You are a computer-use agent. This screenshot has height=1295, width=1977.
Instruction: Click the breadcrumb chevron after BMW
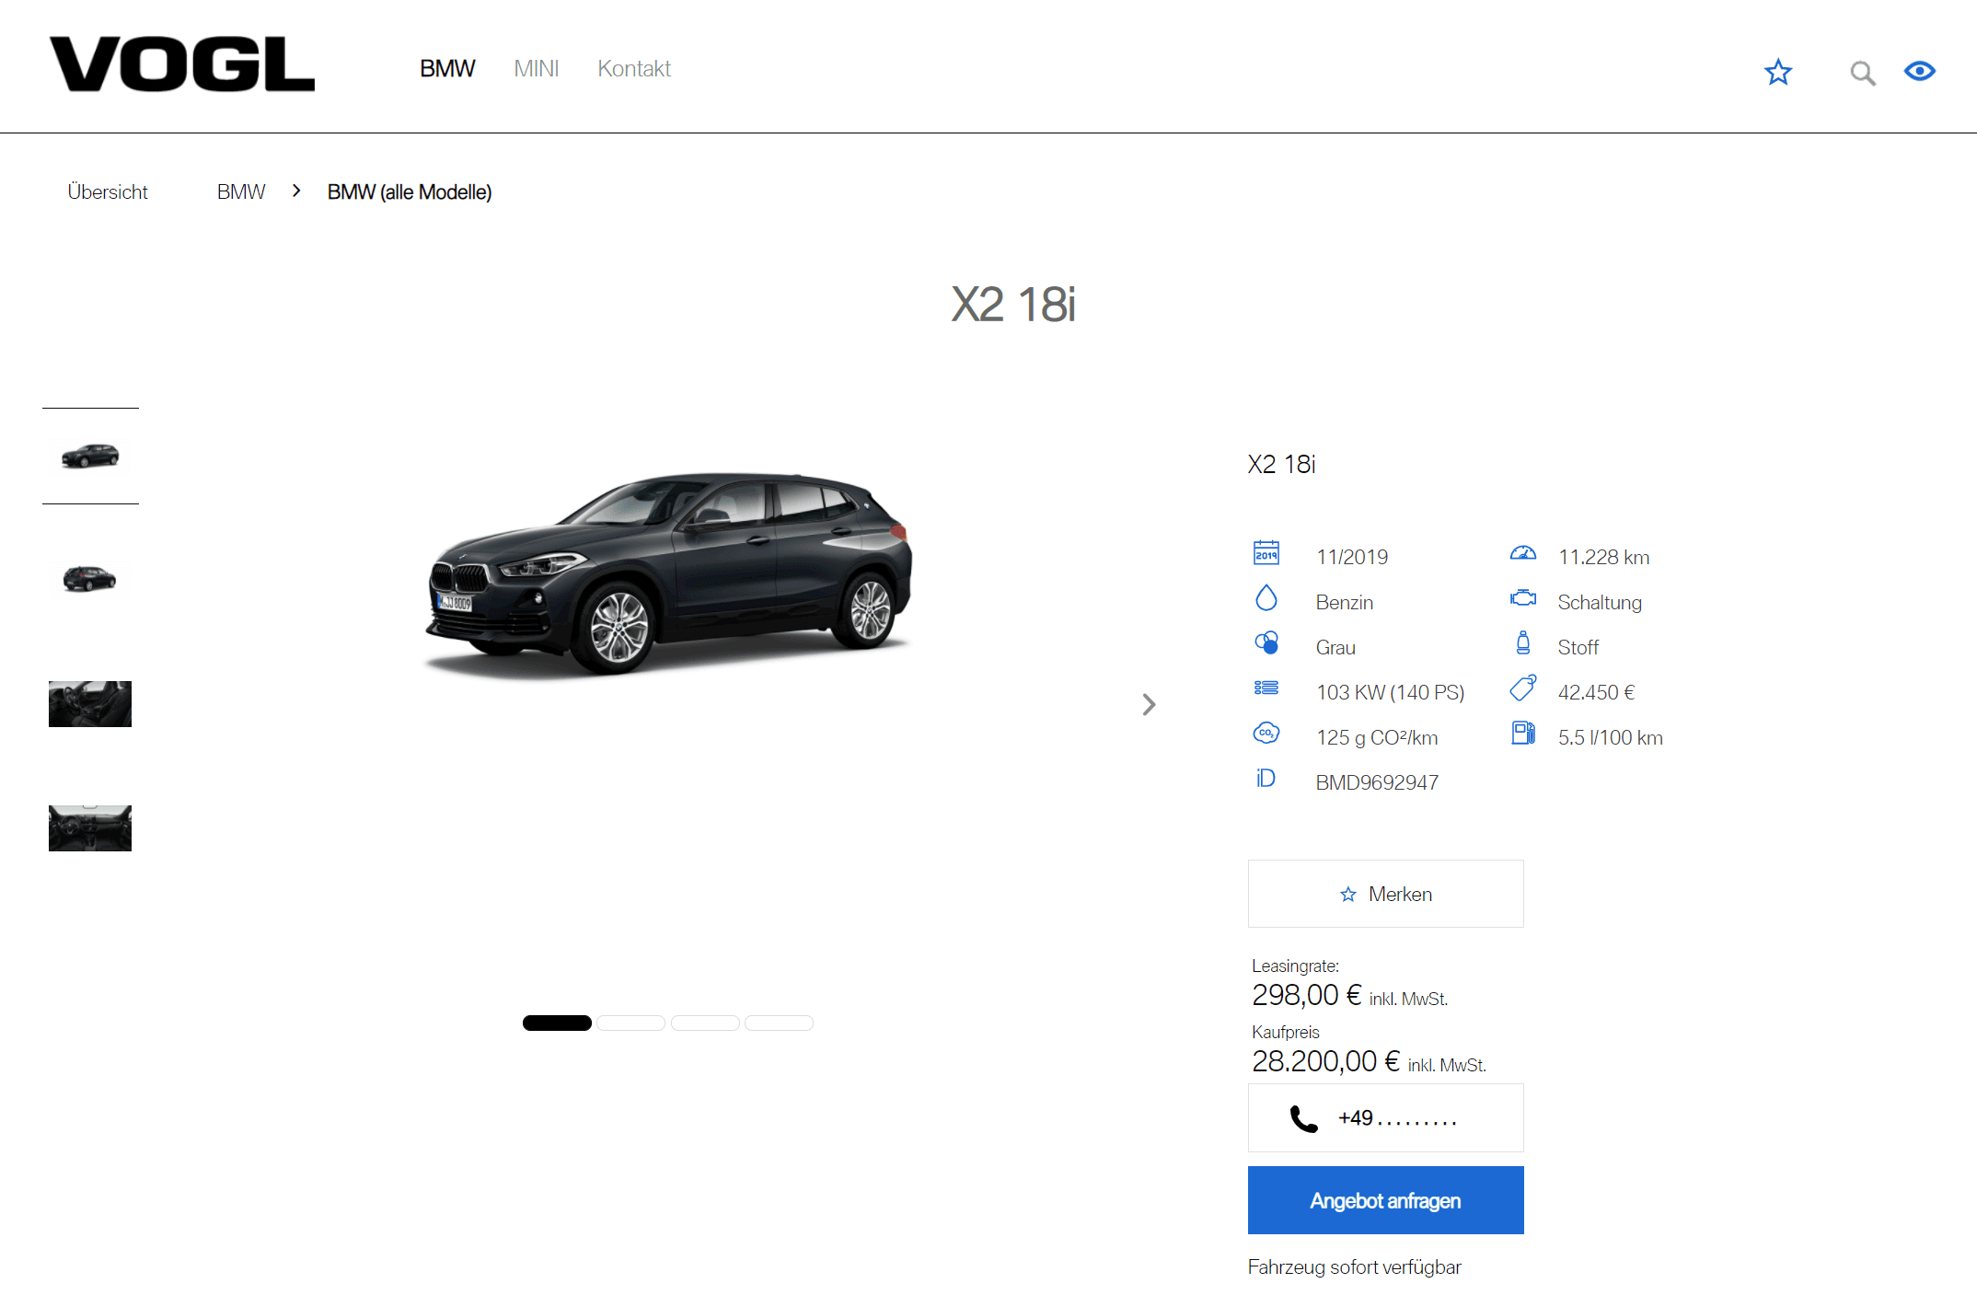tap(296, 191)
